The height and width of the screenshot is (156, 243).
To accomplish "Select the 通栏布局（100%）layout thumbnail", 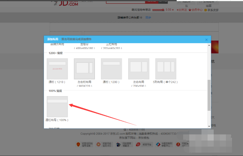I will click(x=57, y=107).
